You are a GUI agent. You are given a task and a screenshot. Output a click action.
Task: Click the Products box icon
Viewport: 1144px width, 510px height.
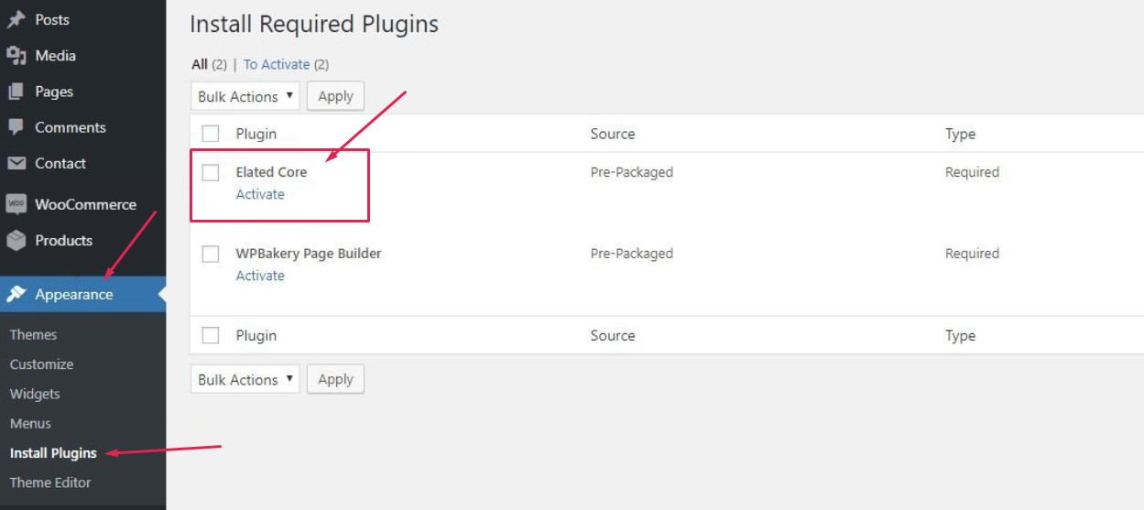click(x=16, y=240)
